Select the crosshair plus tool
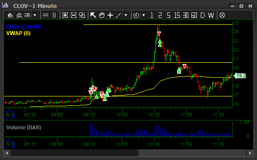 click(110, 15)
